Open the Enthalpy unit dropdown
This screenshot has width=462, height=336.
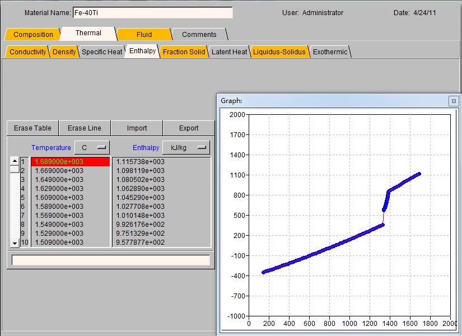pos(186,148)
